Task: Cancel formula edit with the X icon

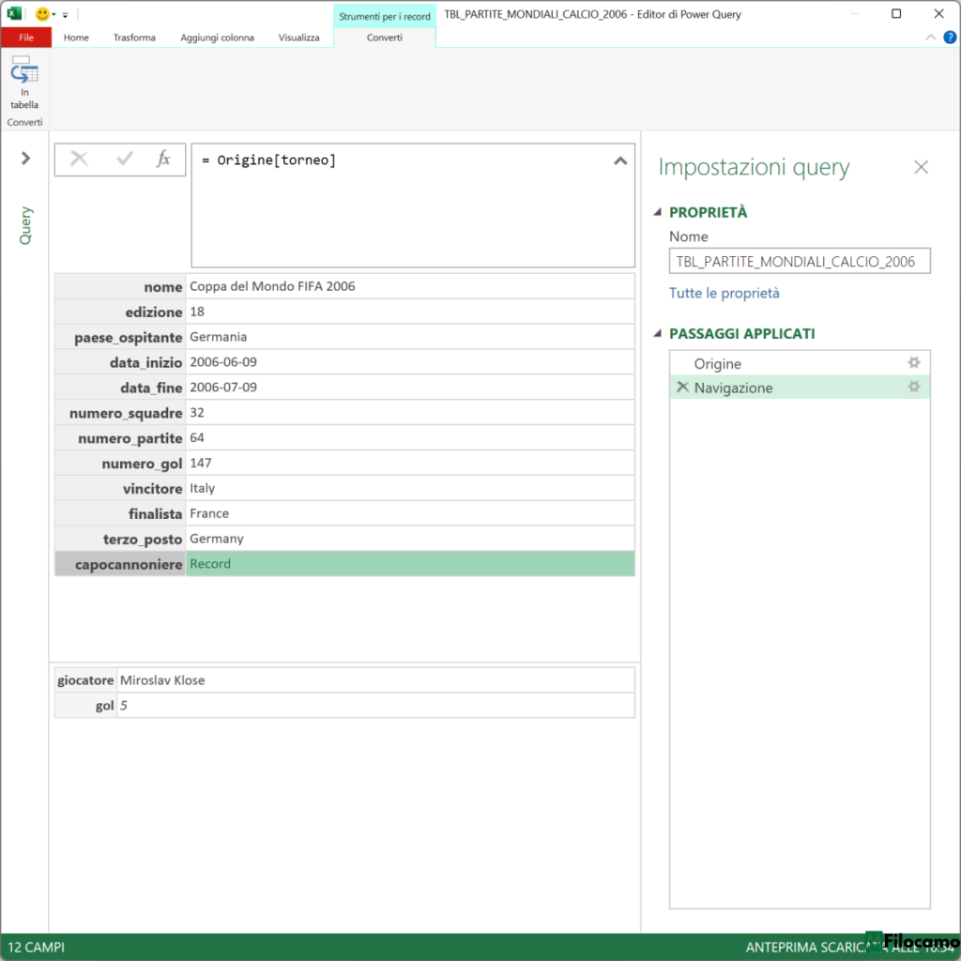Action: [79, 160]
